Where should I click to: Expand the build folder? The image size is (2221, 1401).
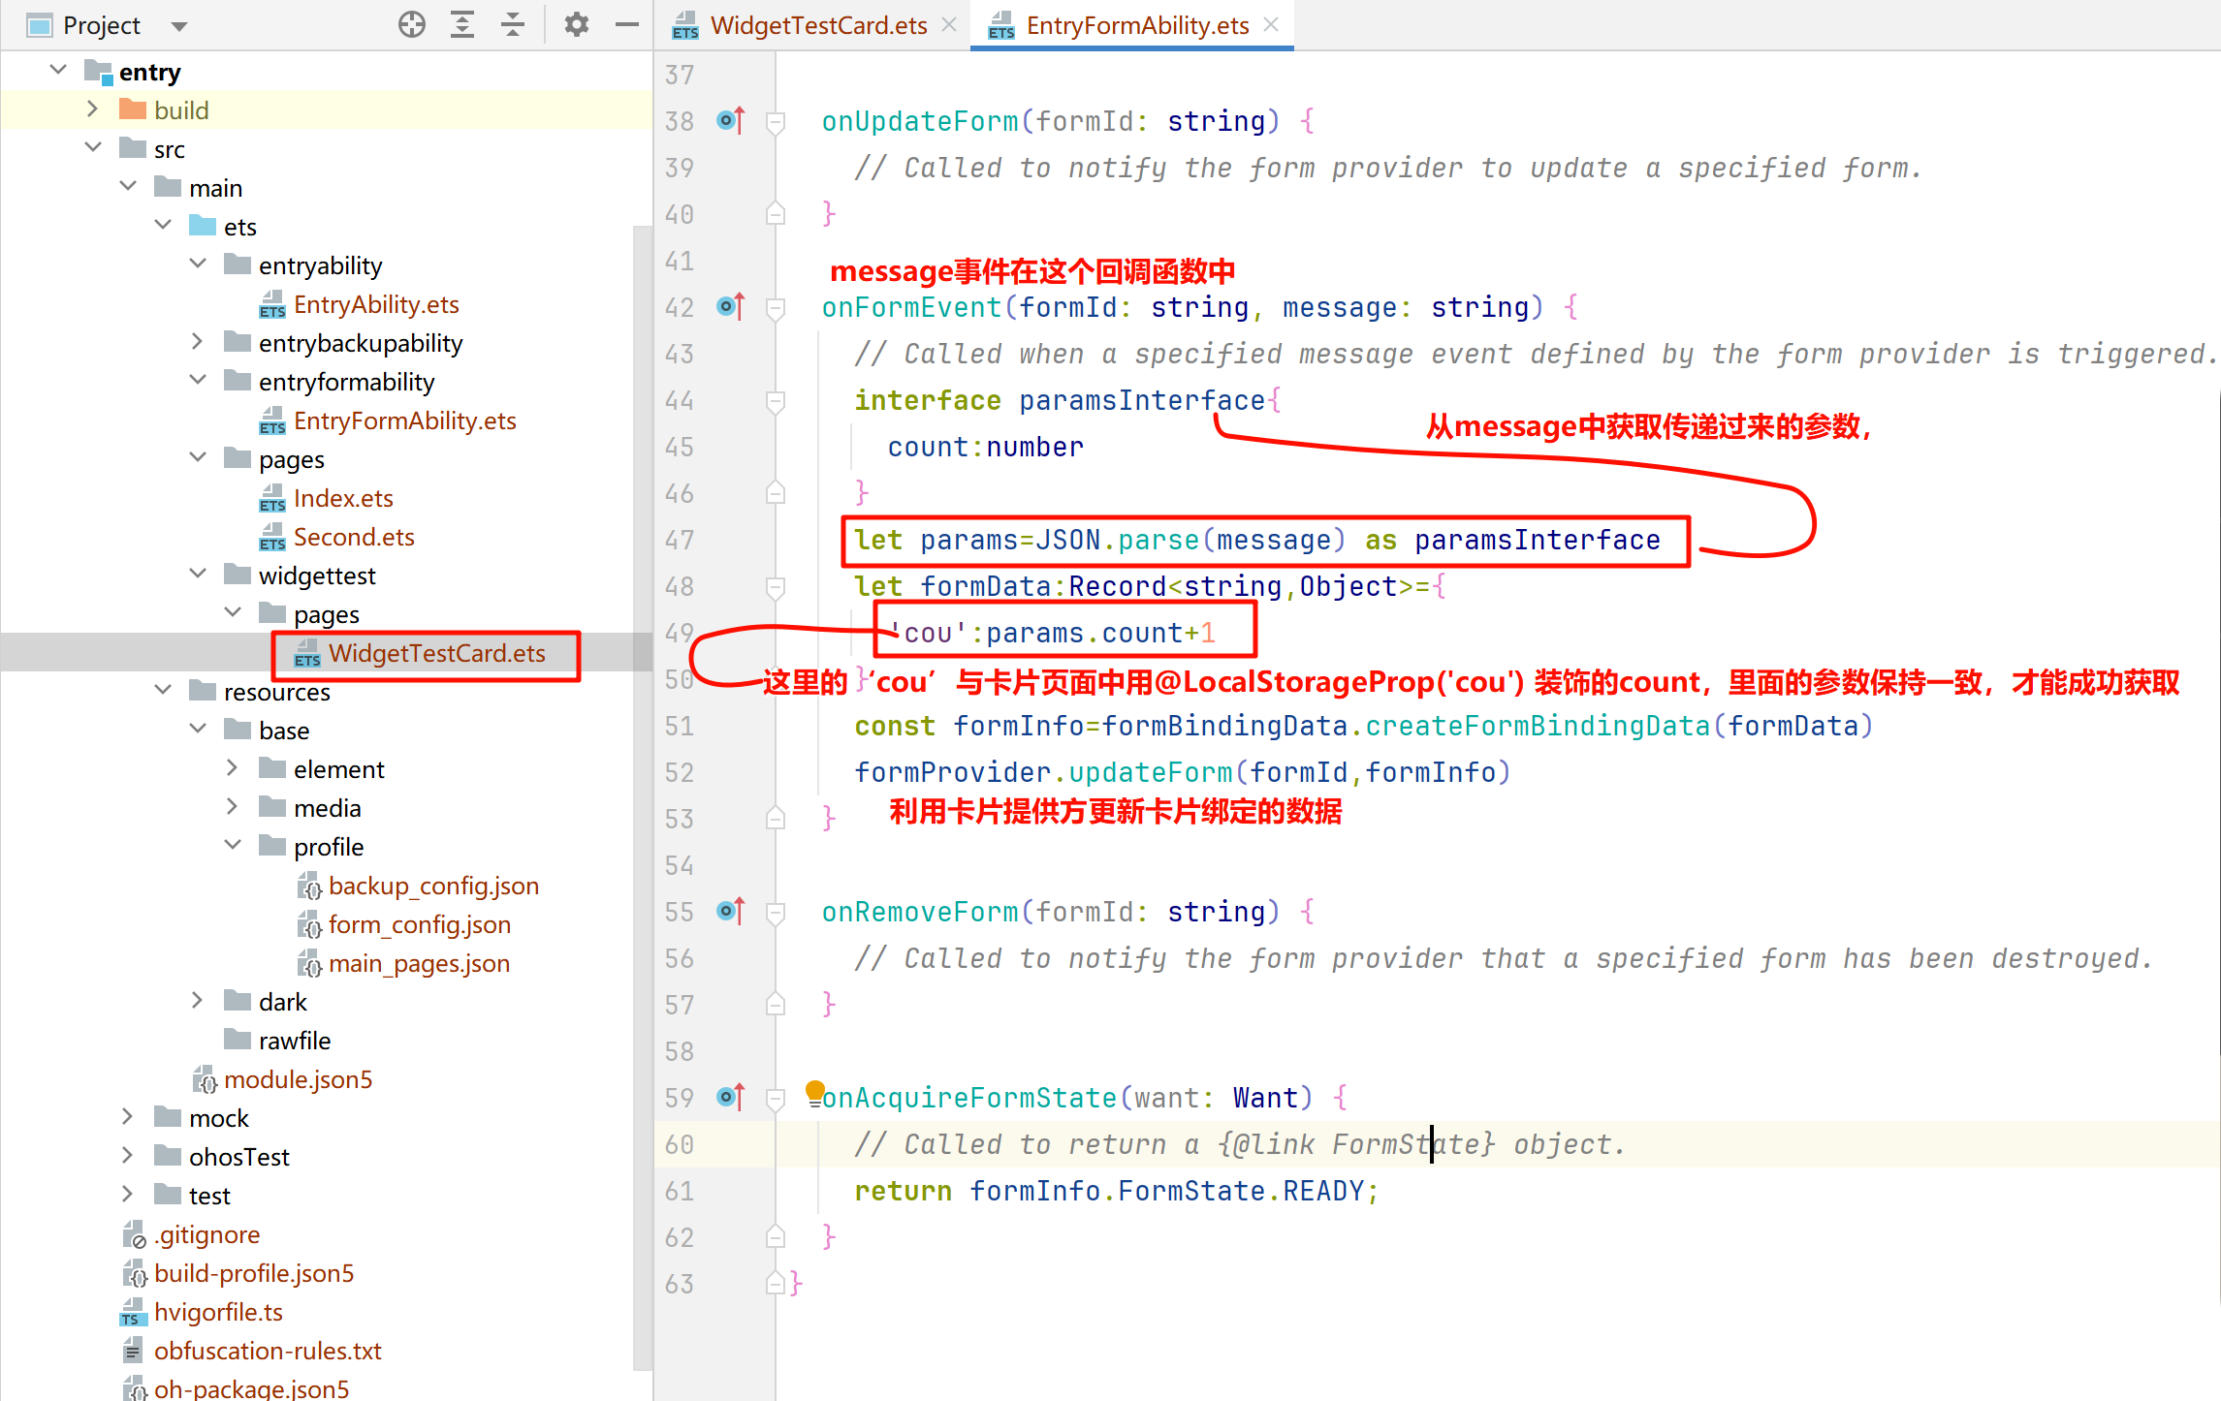(93, 109)
